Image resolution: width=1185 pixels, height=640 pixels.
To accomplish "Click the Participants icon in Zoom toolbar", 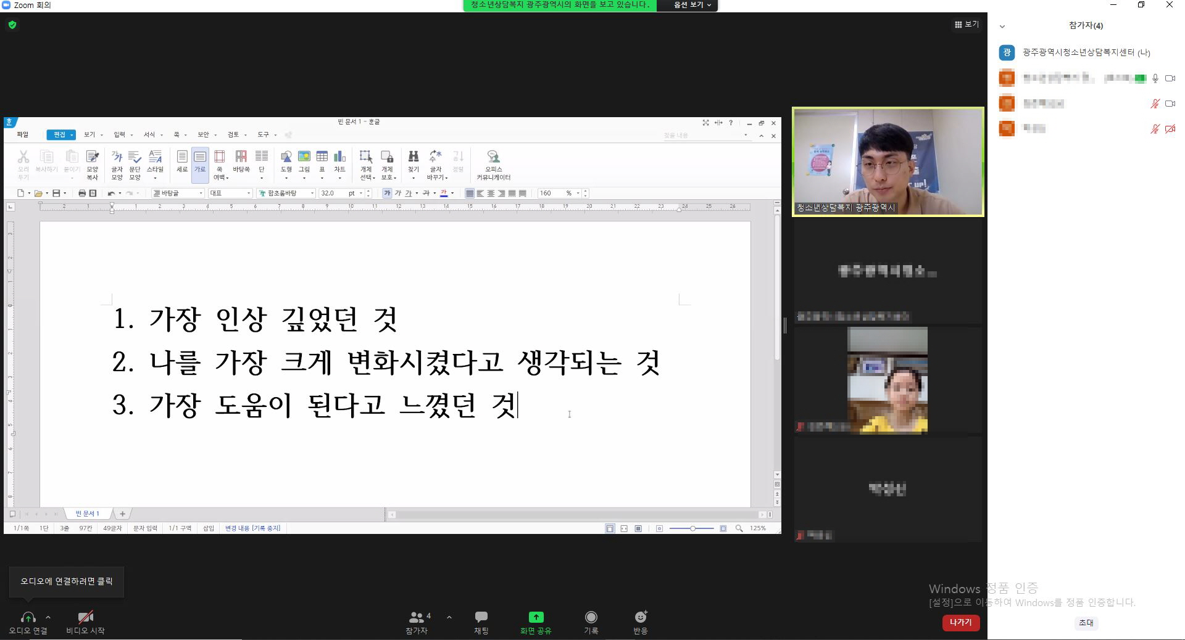I will (x=417, y=617).
